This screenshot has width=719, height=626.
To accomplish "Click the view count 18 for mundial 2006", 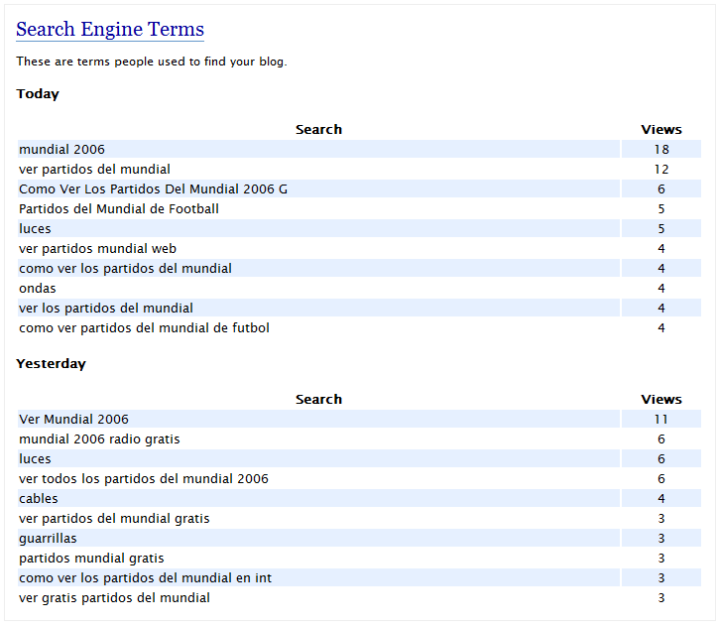I will pyautogui.click(x=660, y=150).
